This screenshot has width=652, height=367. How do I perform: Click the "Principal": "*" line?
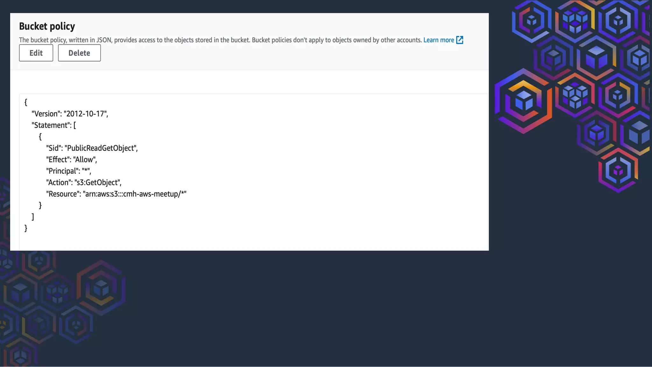(x=68, y=171)
